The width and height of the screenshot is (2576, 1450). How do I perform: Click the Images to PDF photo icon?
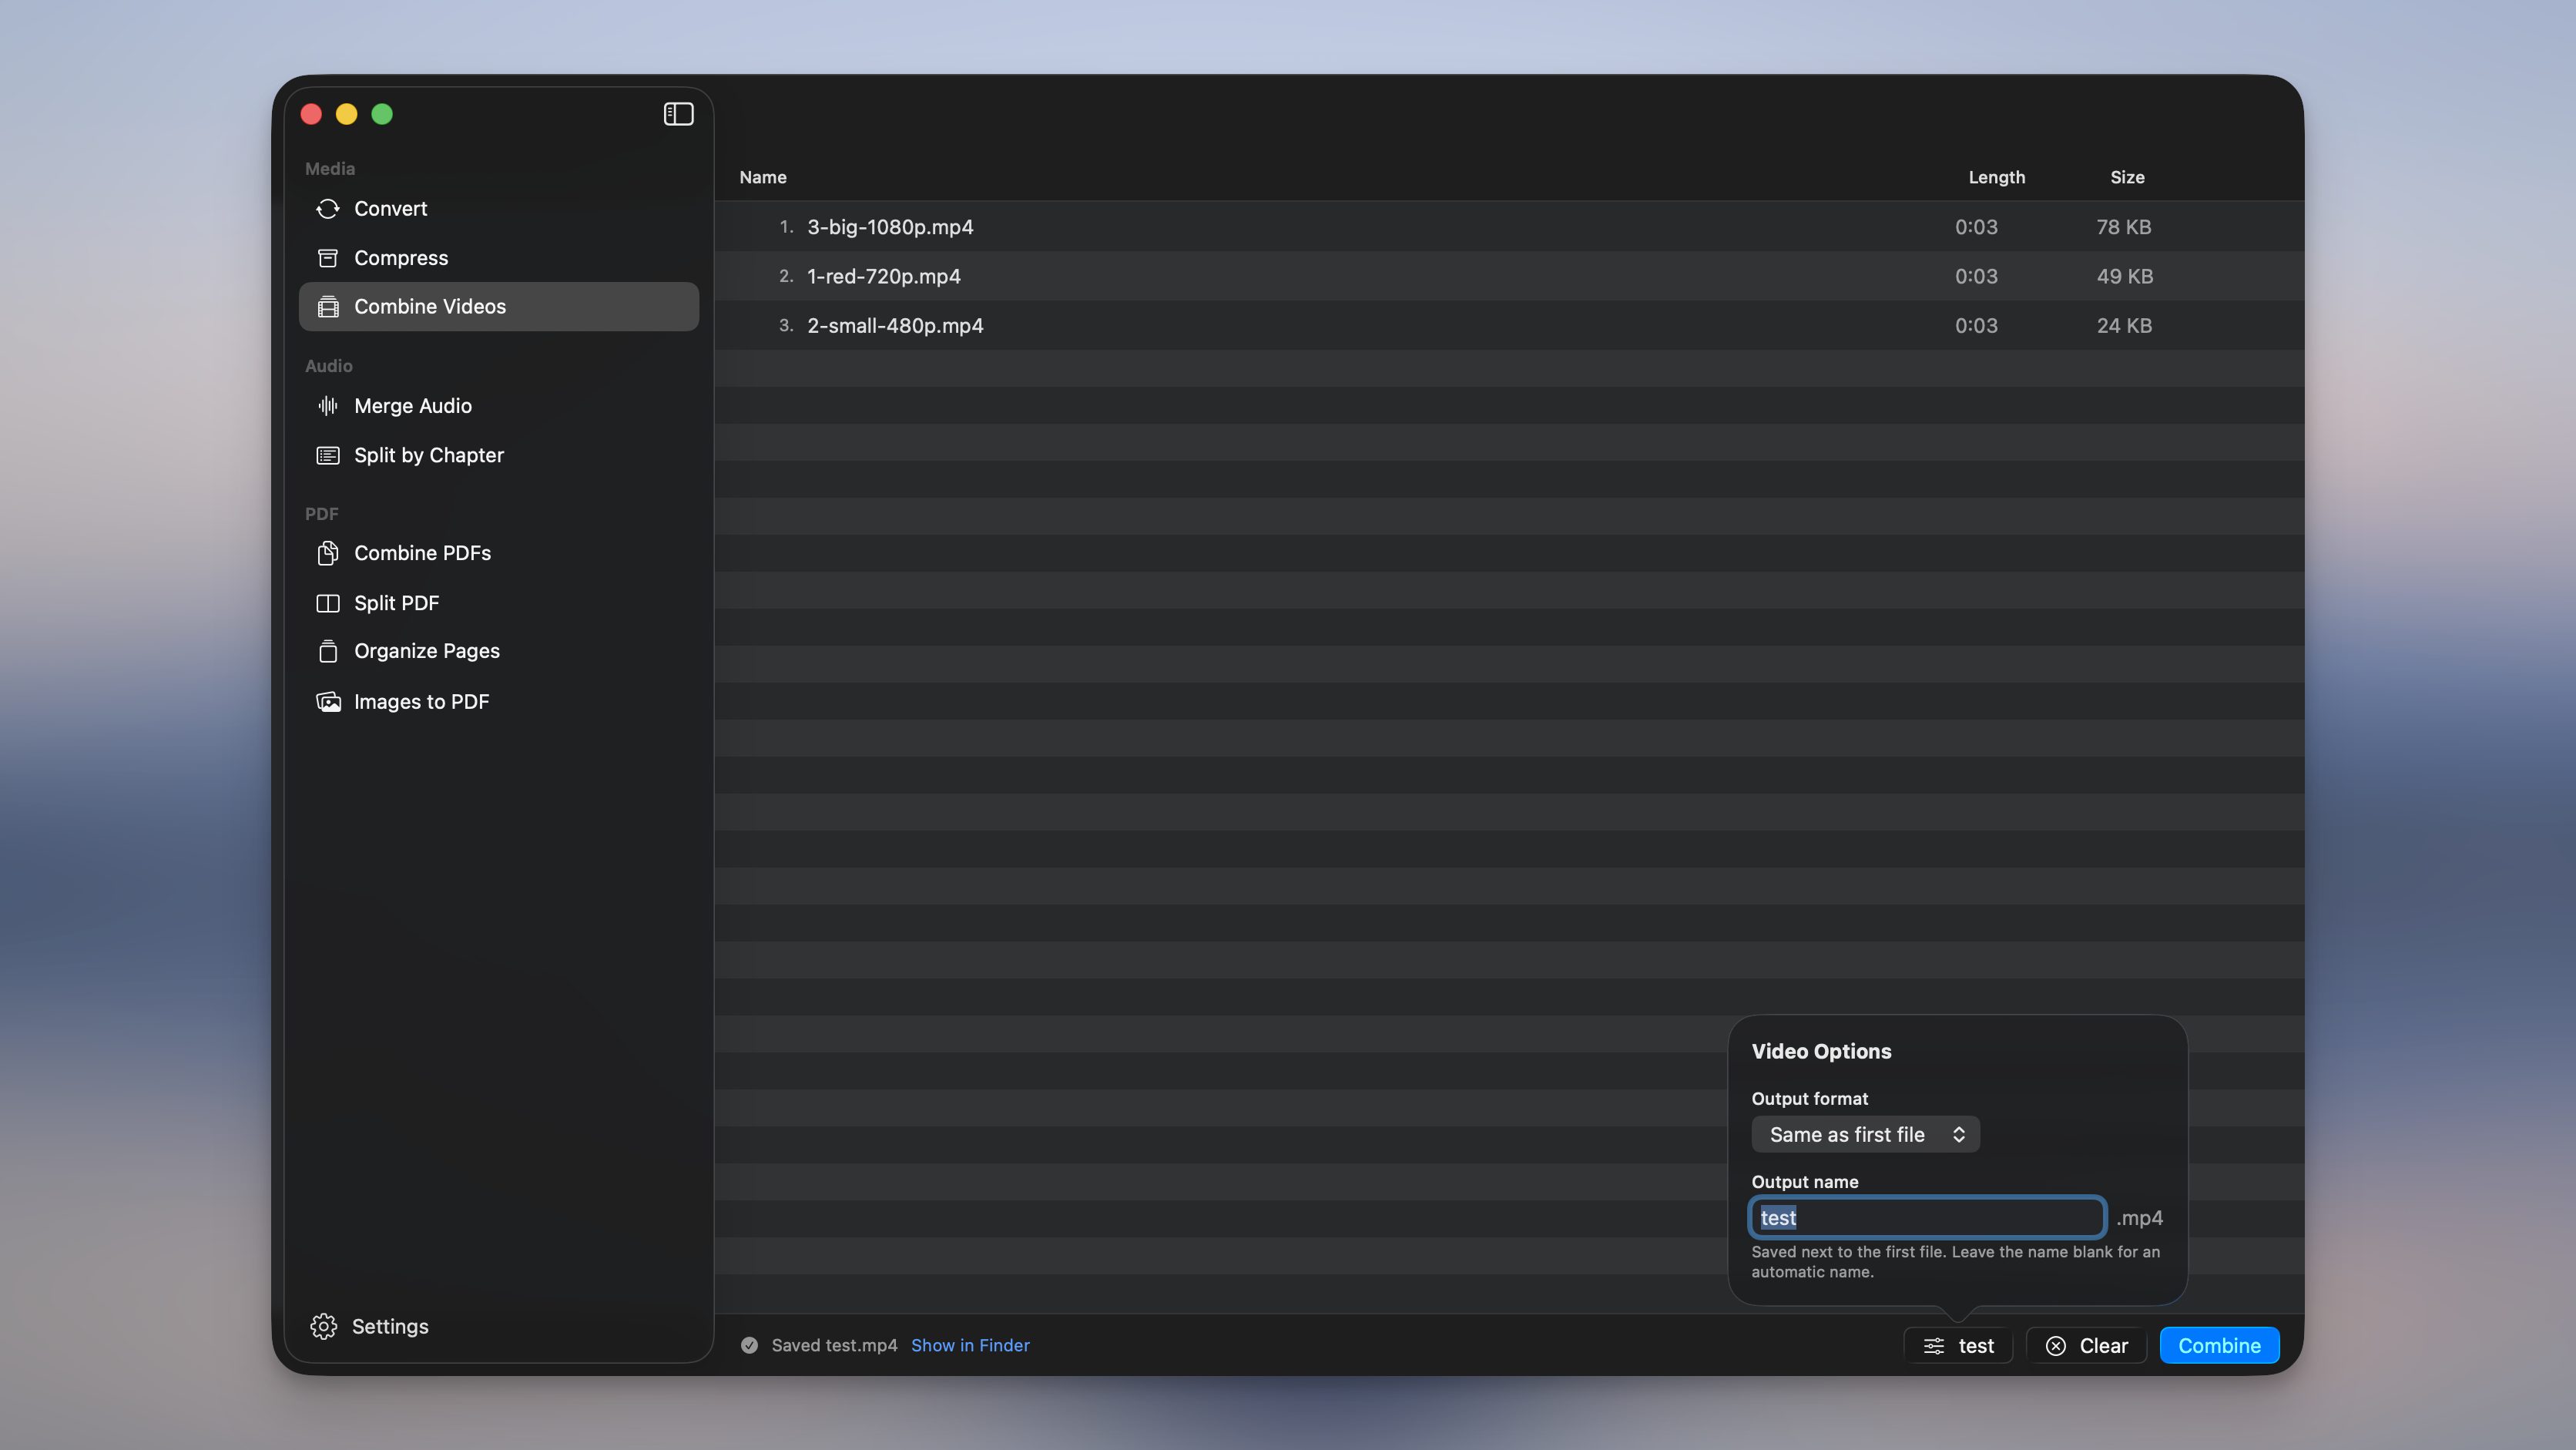[x=328, y=701]
